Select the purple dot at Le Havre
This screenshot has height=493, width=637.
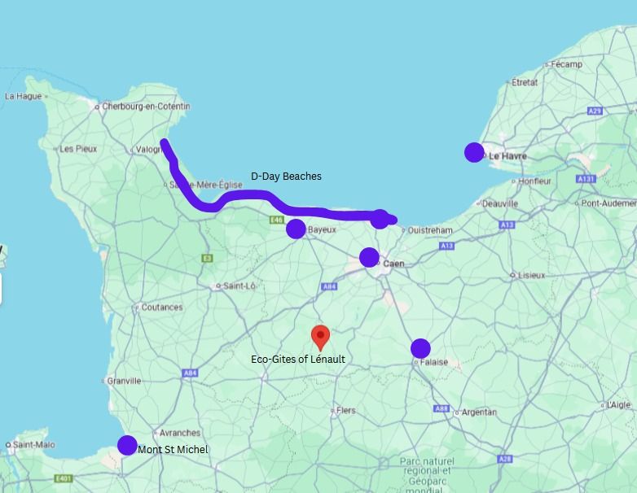(x=474, y=152)
